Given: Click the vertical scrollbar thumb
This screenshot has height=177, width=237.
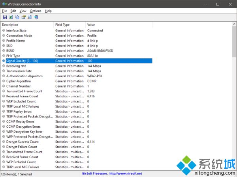Looking at the screenshot, I should 234,41.
